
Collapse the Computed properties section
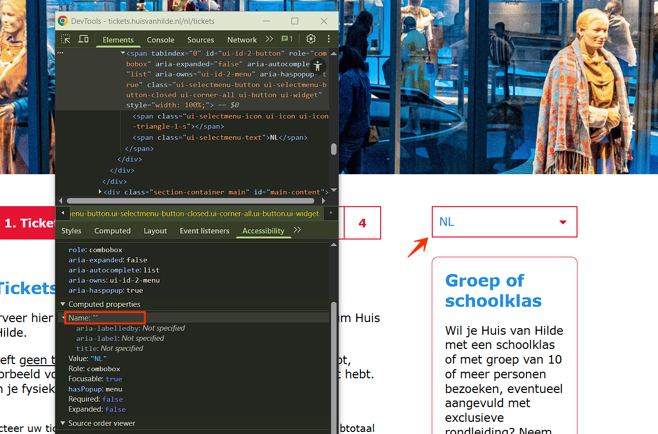[63, 304]
